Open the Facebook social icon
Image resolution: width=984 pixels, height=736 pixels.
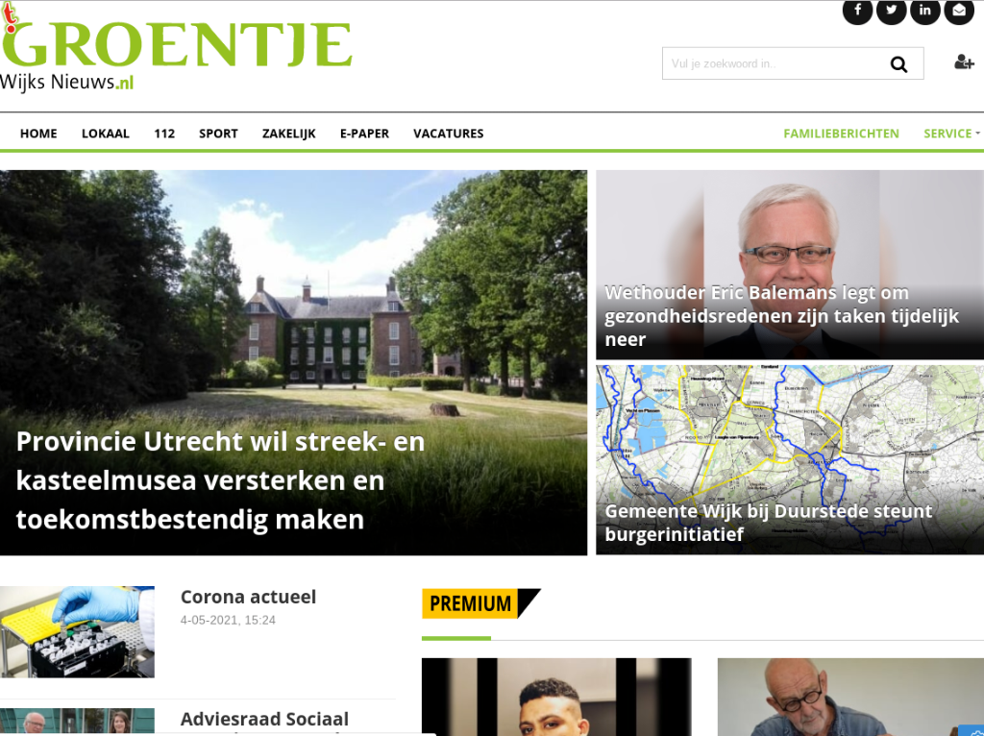coord(857,10)
